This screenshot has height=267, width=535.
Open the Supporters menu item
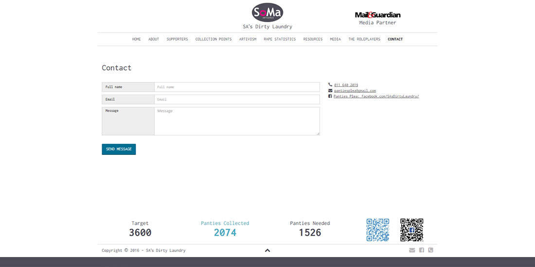coord(177,39)
